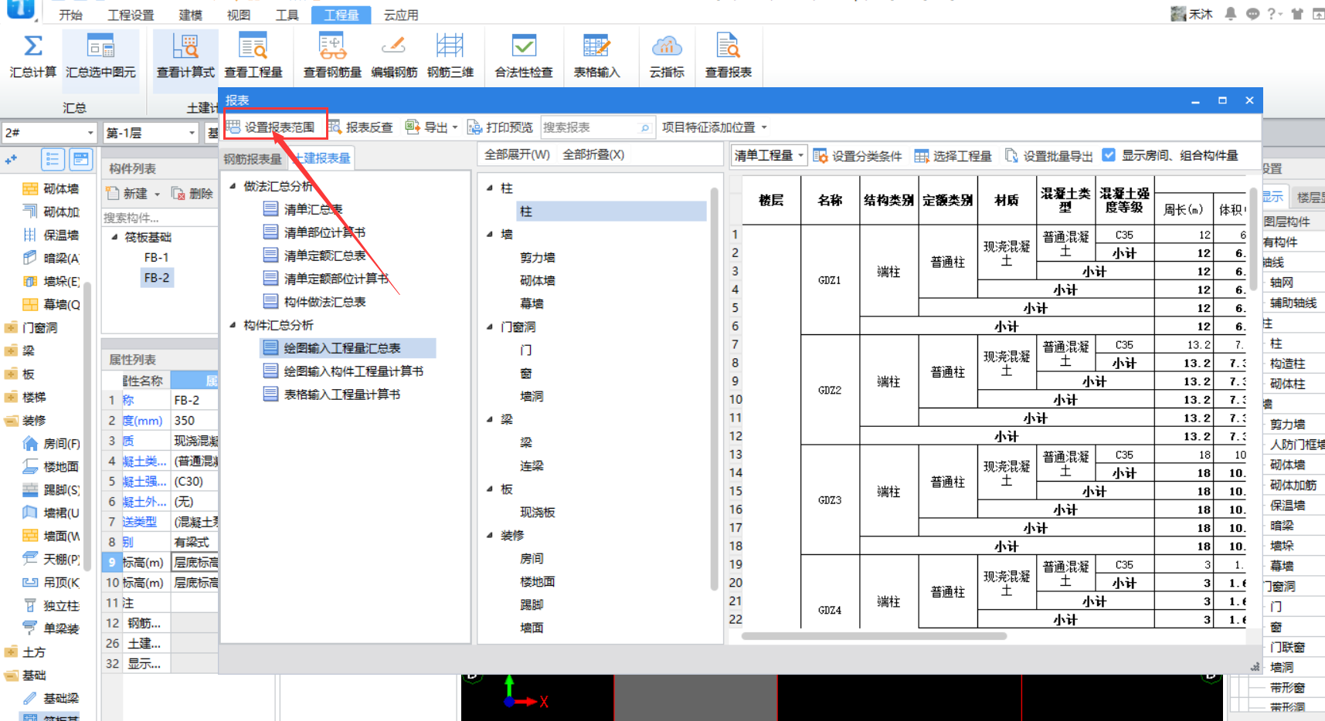
Task: Collapse the 门窗洞 node in the middle tree
Action: [x=490, y=327]
